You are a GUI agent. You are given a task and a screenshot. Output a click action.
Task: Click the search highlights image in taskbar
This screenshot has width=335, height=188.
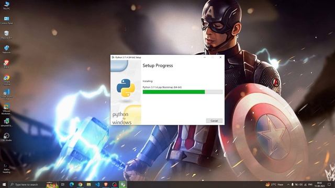52,184
